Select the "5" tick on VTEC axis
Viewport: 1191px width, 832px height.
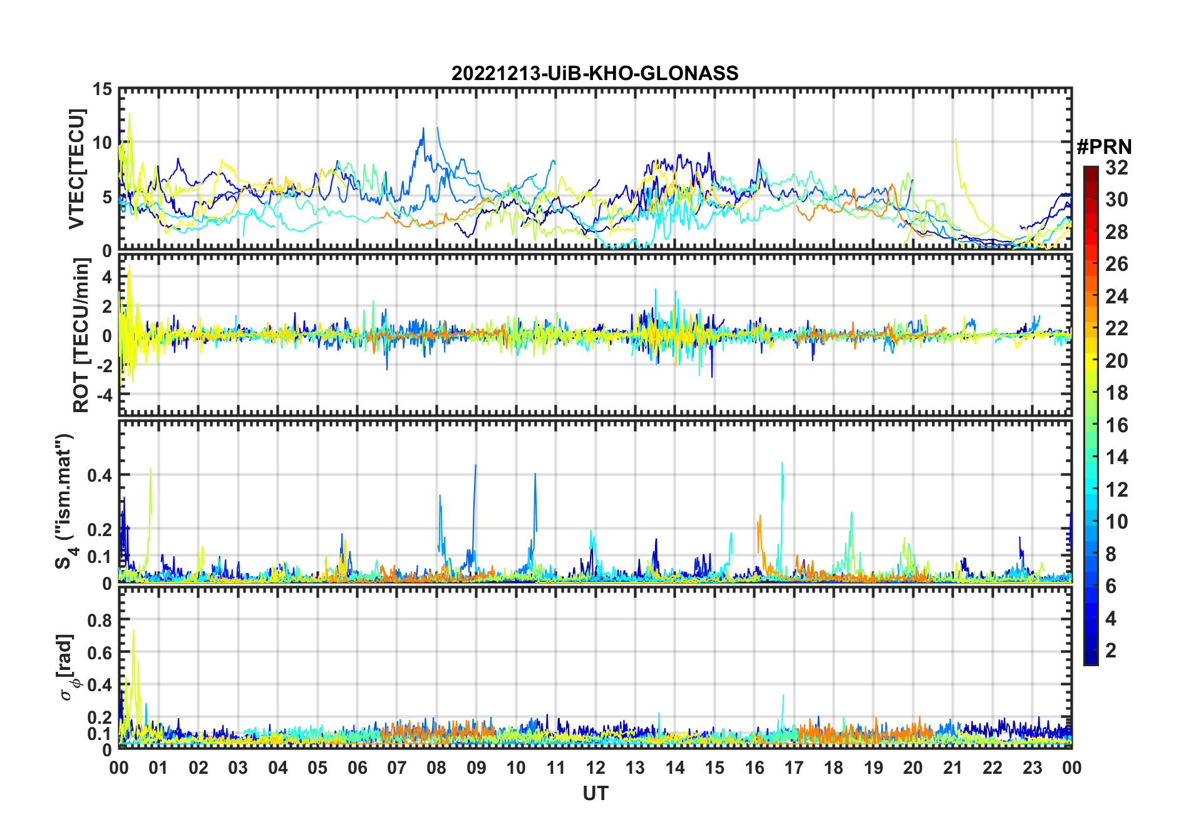[108, 197]
